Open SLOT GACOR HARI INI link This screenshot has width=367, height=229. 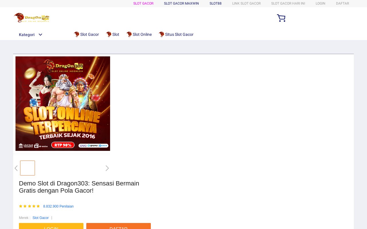tap(288, 3)
